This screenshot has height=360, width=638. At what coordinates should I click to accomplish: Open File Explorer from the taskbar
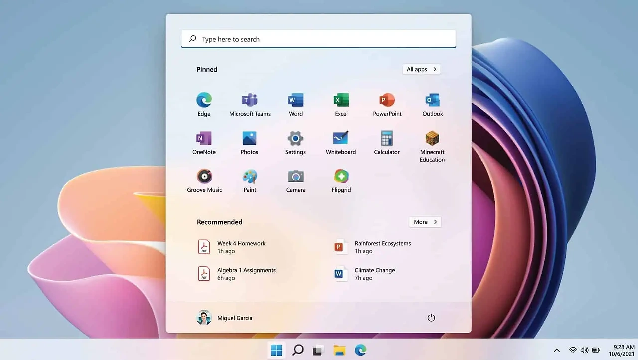339,350
